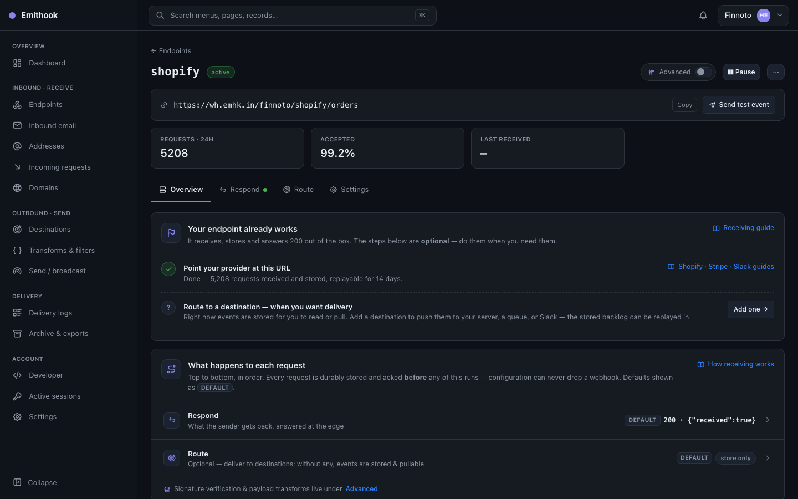Toggle the Advanced switch
The image size is (798, 499).
704,72
